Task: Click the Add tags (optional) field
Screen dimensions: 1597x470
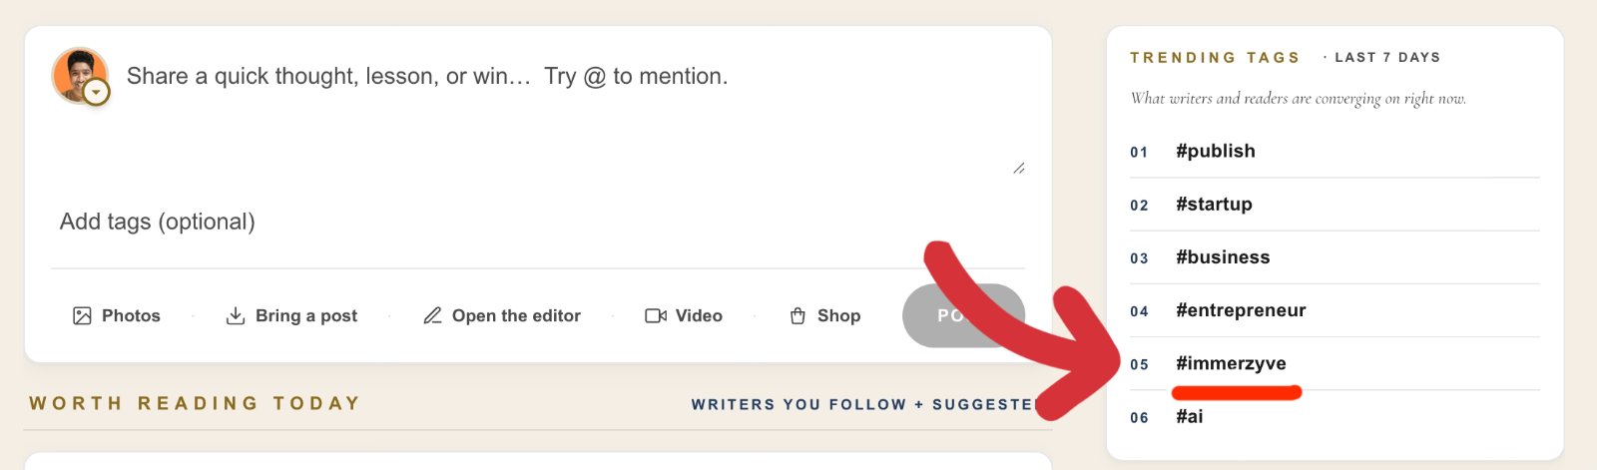Action: [x=538, y=222]
